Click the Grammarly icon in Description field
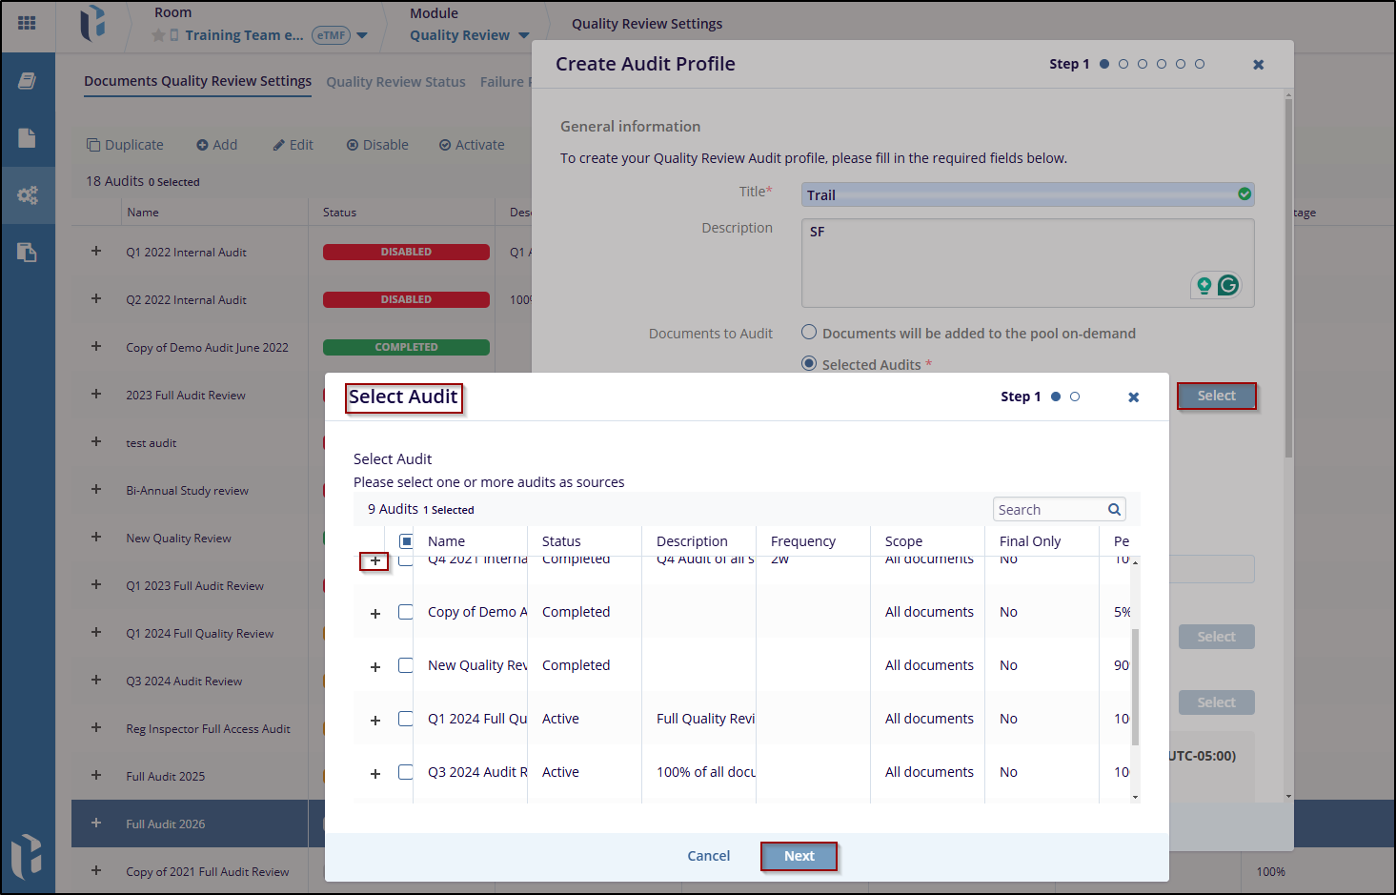This screenshot has height=895, width=1396. click(x=1228, y=285)
